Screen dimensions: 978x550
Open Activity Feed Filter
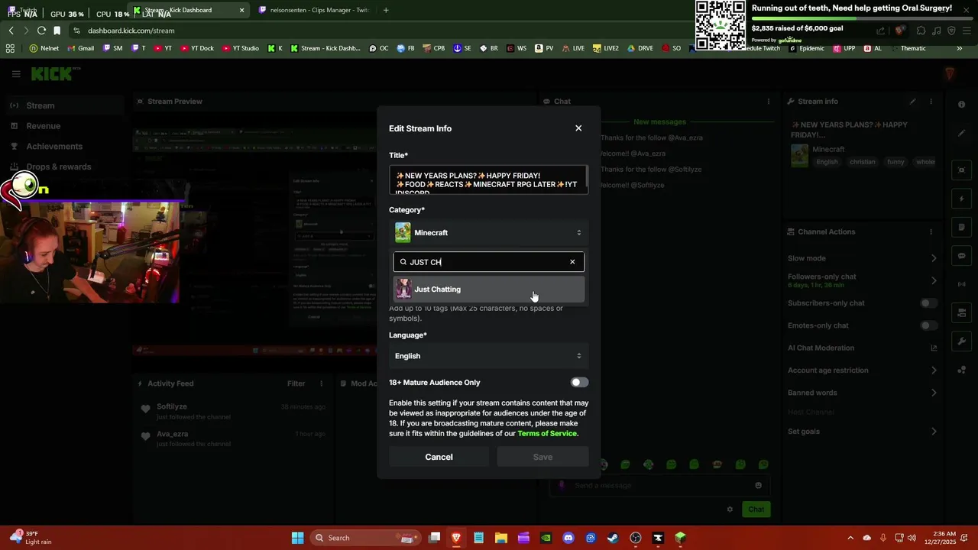(296, 383)
